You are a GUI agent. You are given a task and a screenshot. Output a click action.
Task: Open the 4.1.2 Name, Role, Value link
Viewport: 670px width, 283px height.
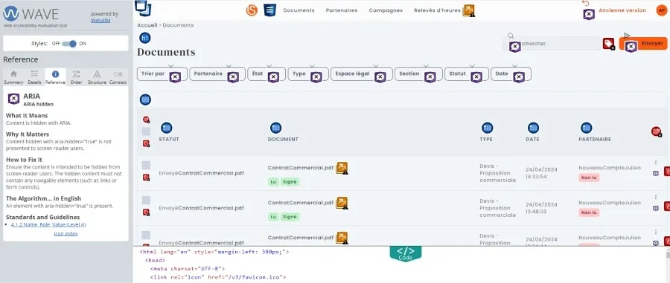pos(48,224)
